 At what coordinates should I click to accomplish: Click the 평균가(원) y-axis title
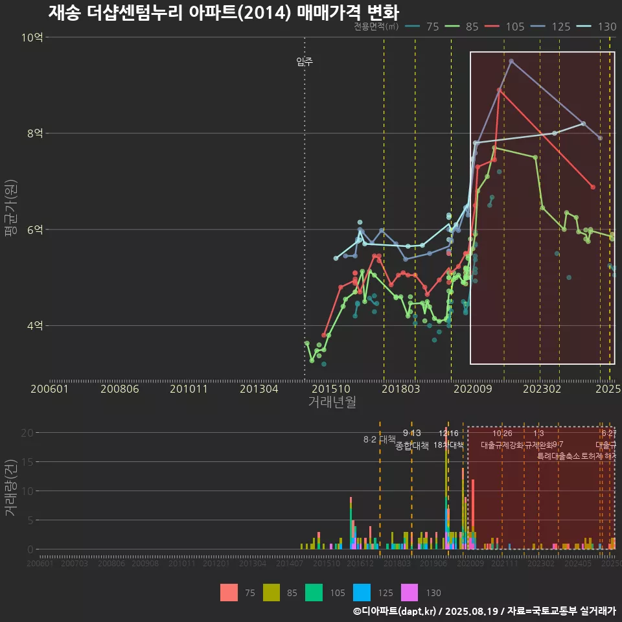tap(11, 208)
